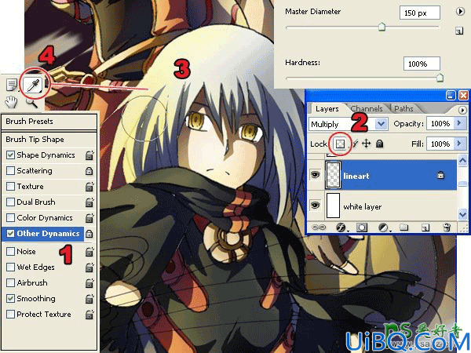Uncheck the Smoothing checkbox
The image size is (471, 353).
(x=10, y=298)
